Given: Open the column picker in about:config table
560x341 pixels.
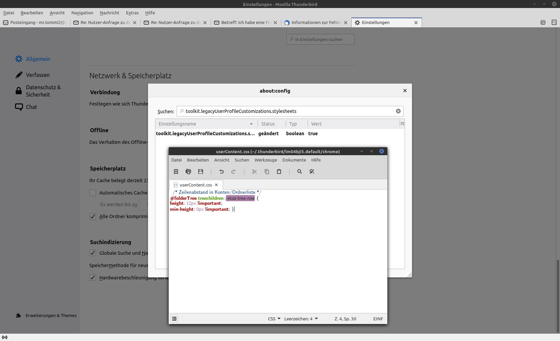Looking at the screenshot, I should [402, 124].
